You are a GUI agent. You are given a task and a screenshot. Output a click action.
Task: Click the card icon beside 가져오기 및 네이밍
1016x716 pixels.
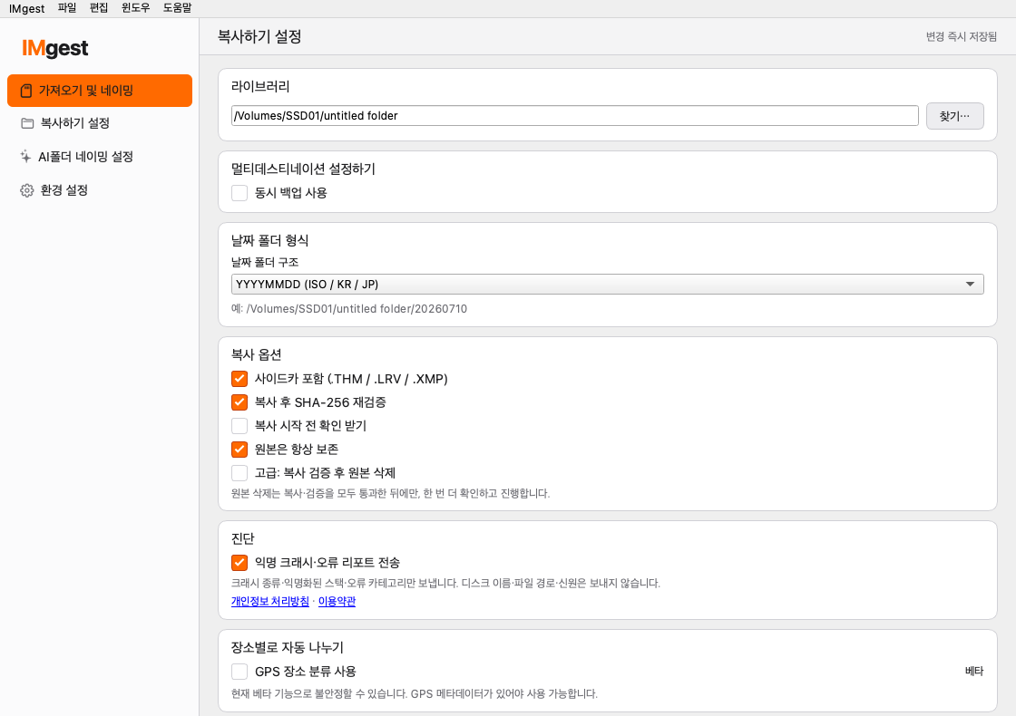pos(26,91)
